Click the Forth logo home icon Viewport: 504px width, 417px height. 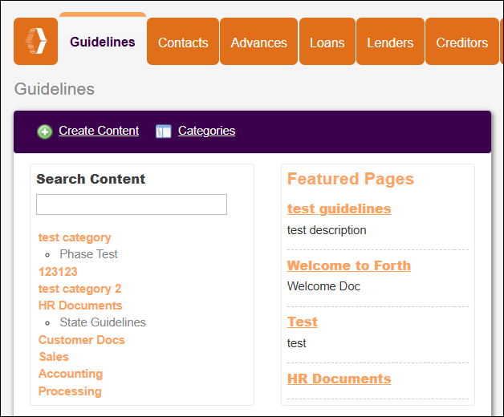(x=35, y=41)
